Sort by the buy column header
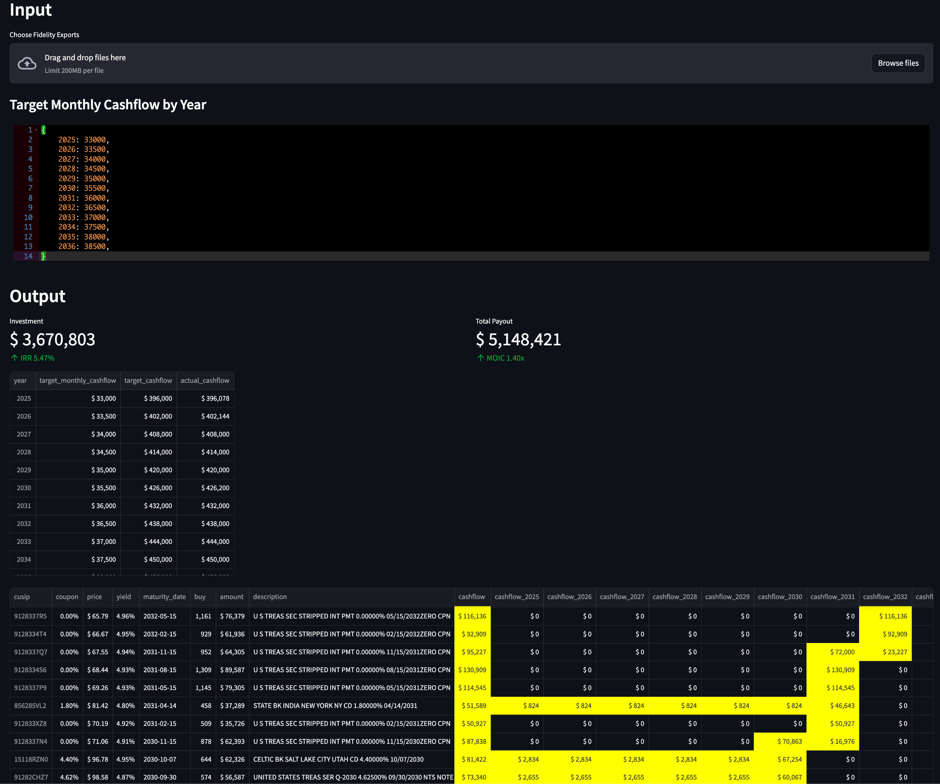Viewport: 940px width, 784px height. coord(203,596)
